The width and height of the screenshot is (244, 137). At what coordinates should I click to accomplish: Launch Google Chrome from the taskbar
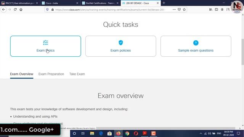[x=127, y=134]
